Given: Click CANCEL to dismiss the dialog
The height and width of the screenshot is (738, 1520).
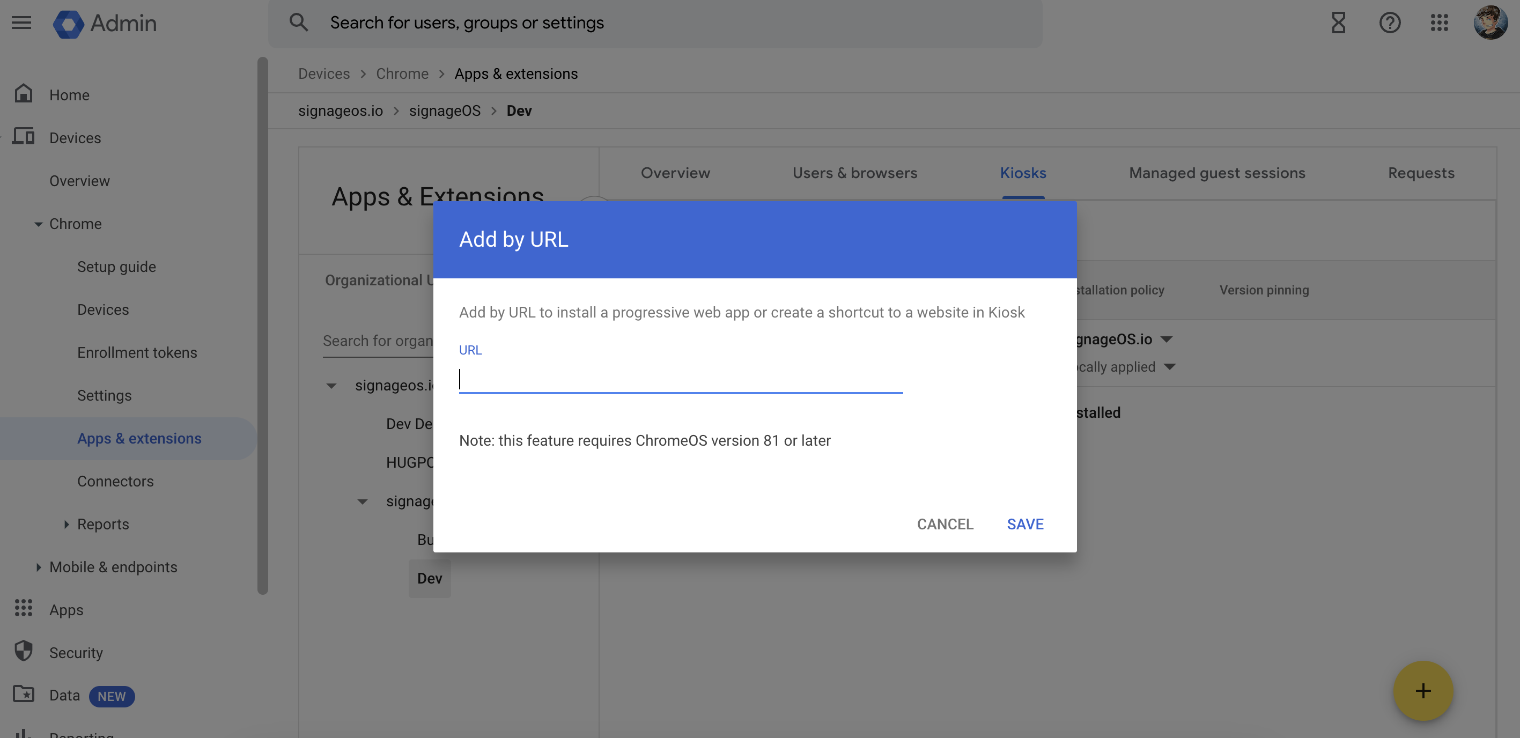Looking at the screenshot, I should point(945,524).
